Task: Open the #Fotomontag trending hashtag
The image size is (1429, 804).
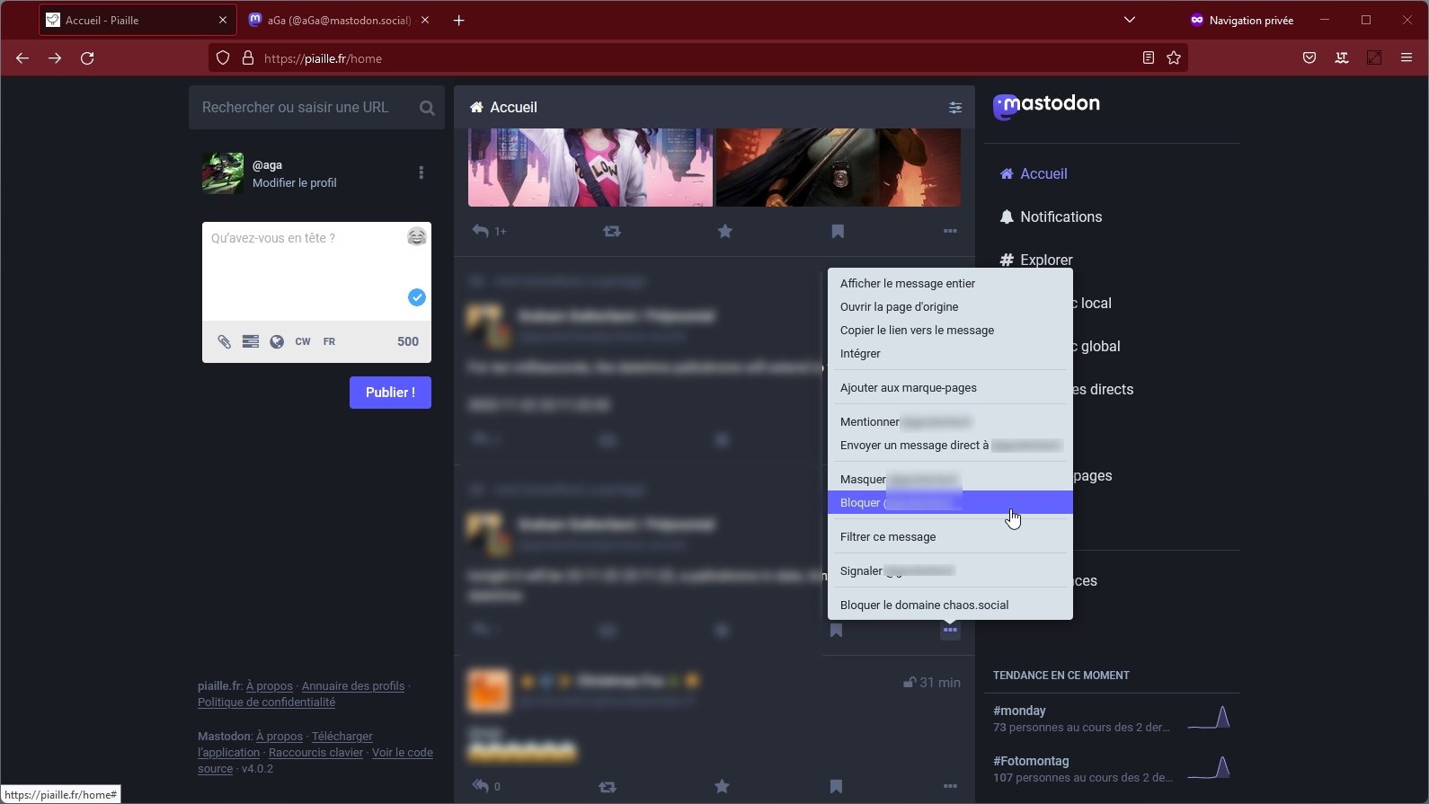Action: coord(1031,761)
